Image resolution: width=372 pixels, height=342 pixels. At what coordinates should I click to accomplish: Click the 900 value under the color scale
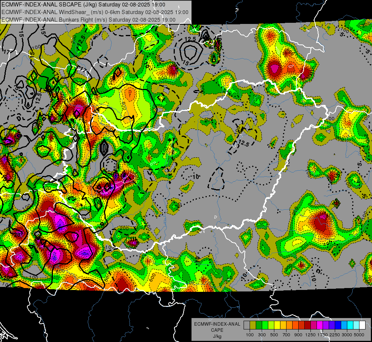pos(298,335)
